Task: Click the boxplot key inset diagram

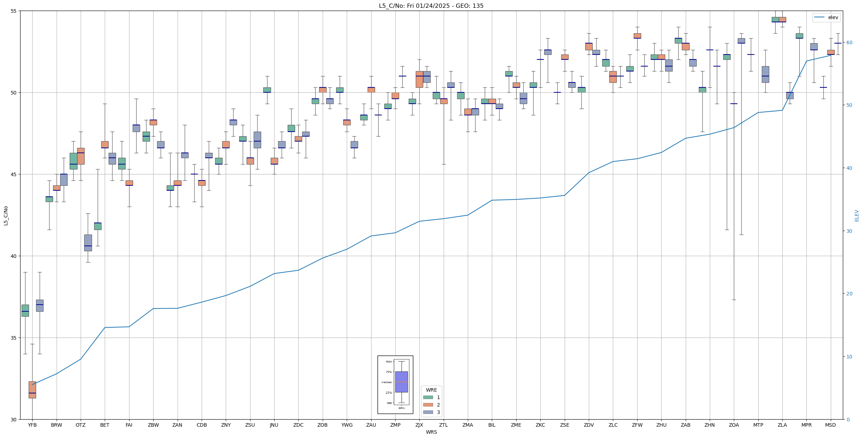Action: (395, 385)
